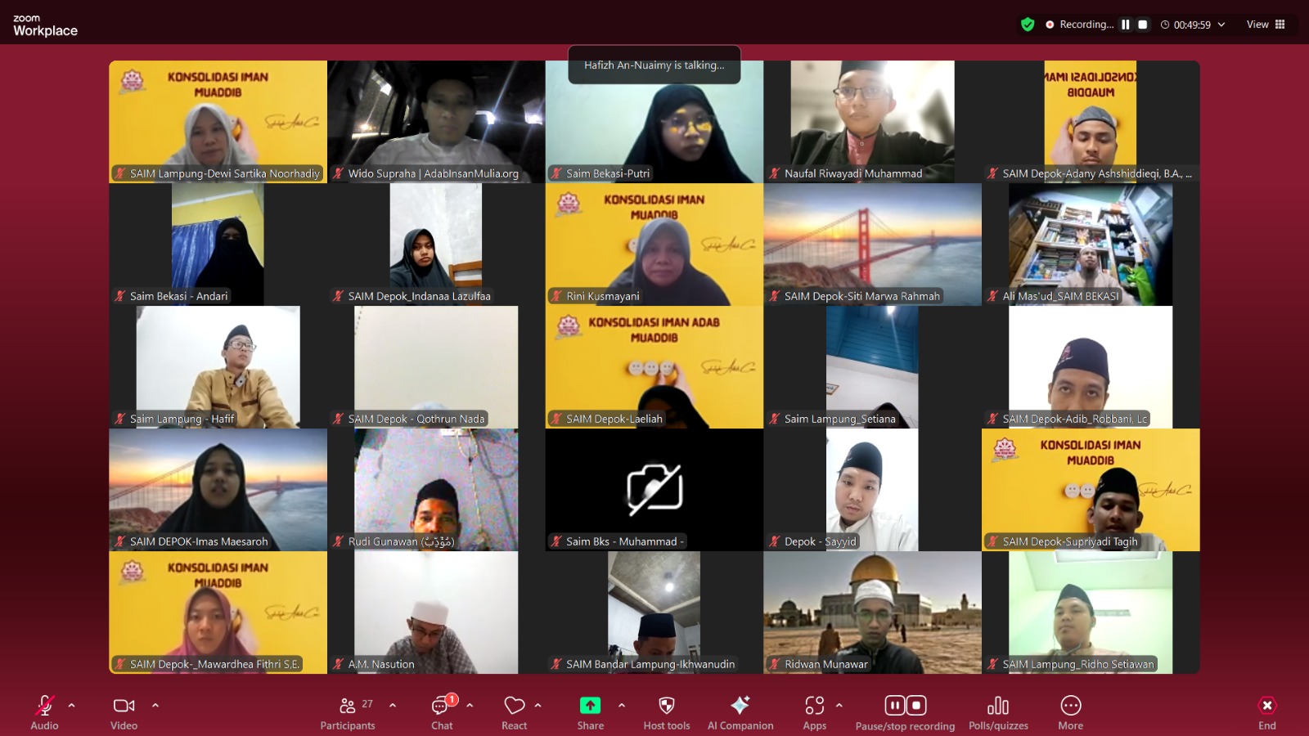Open Polls/quizzes
This screenshot has height=736, width=1309.
point(997,711)
